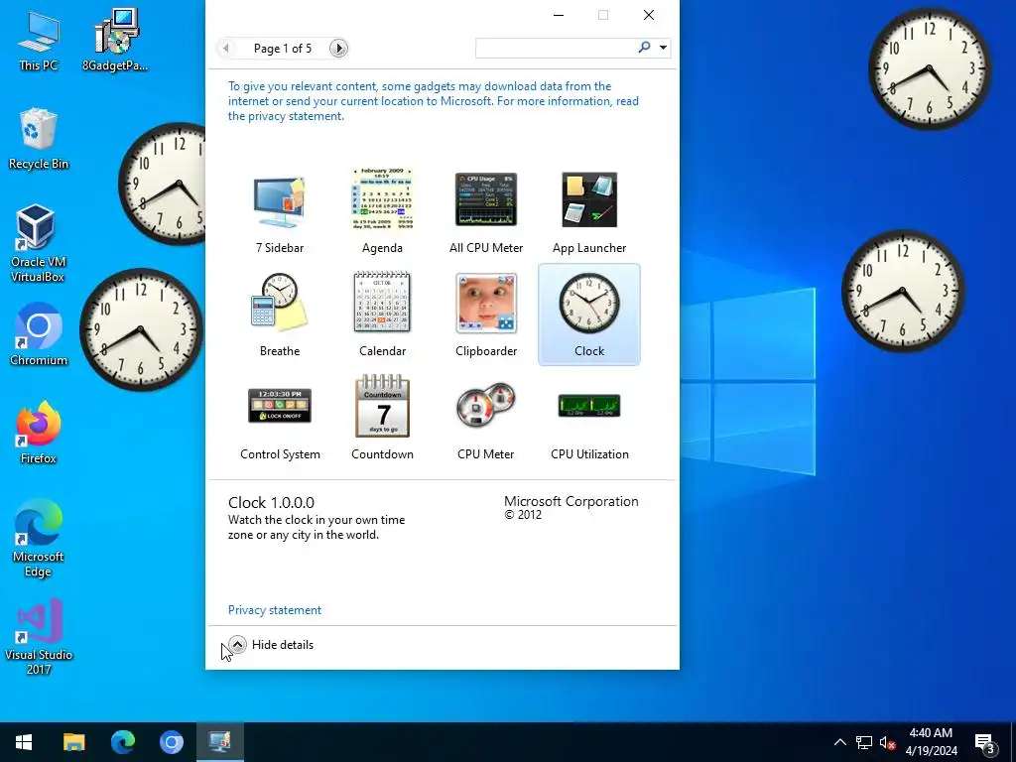1016x762 pixels.
Task: Go to previous gadget page
Action: pos(226,48)
